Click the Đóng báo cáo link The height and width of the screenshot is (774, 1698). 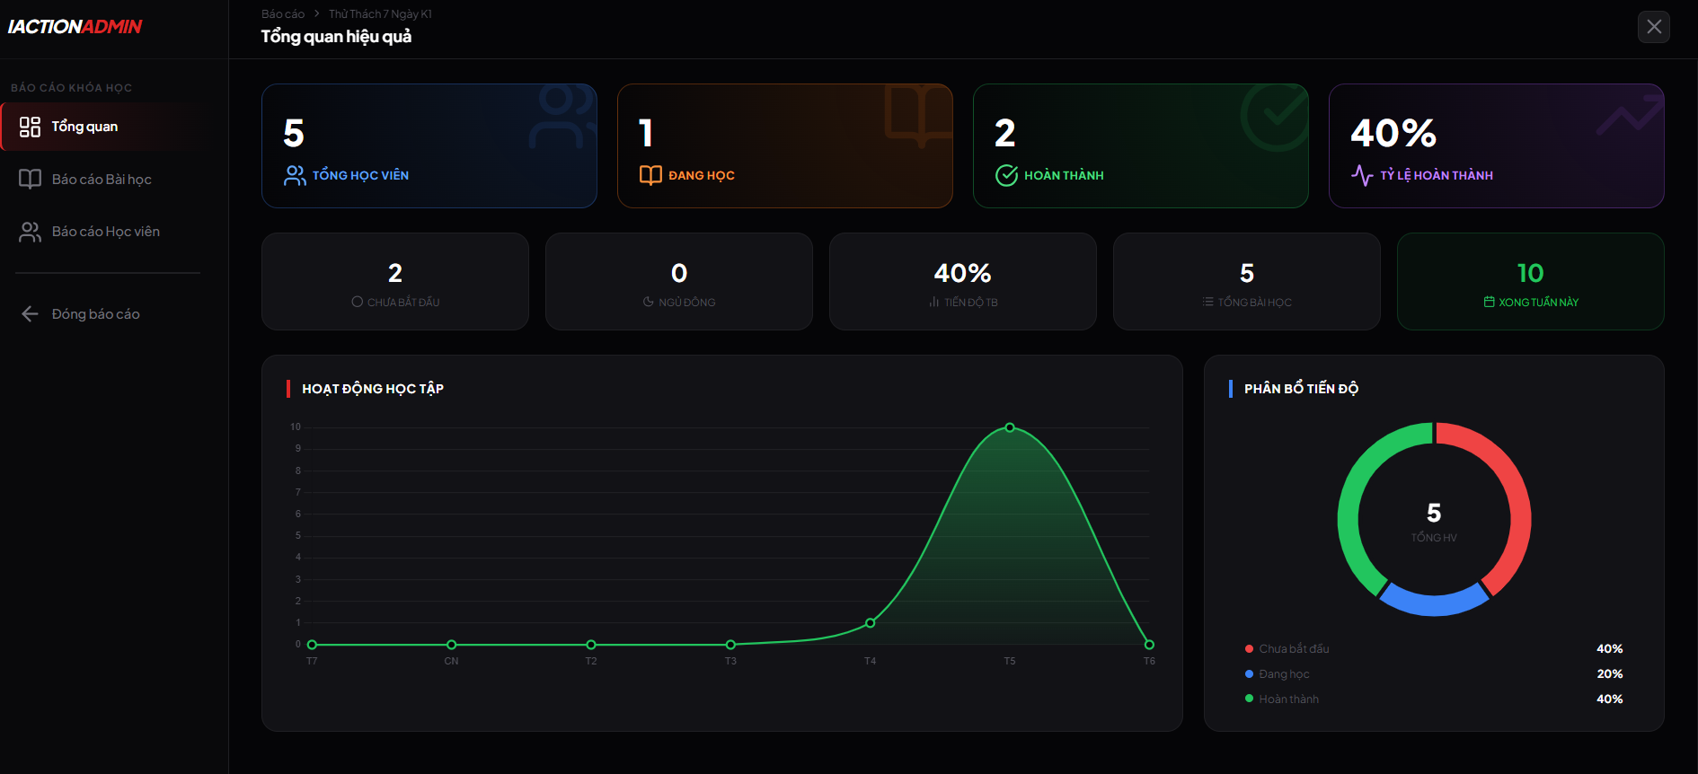(x=95, y=314)
